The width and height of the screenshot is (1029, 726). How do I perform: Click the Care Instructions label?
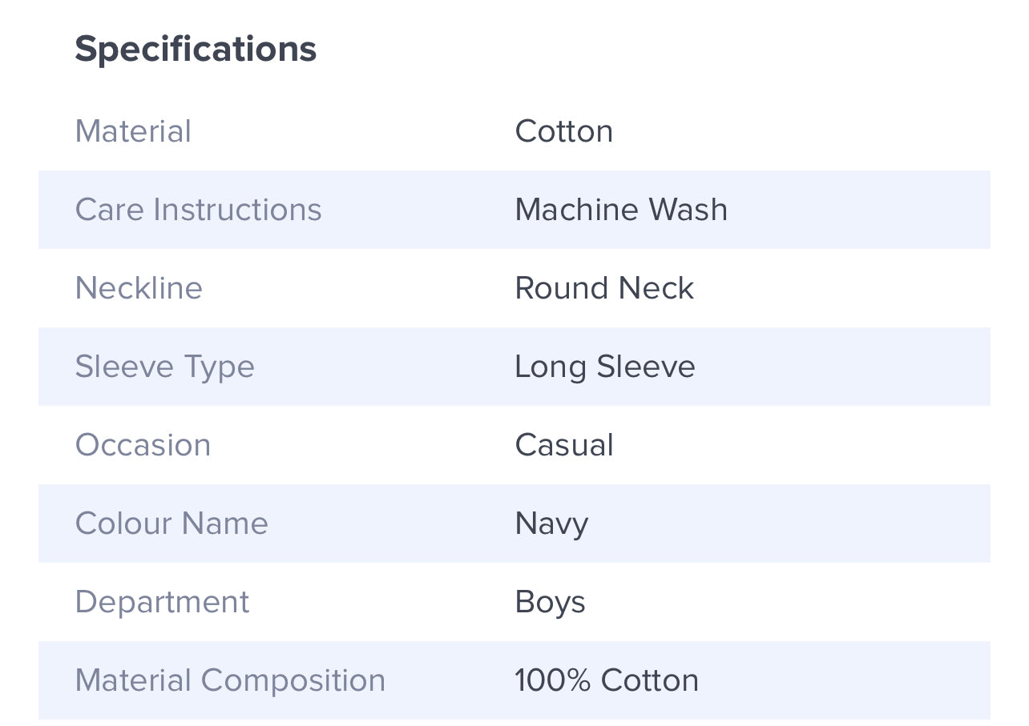[198, 210]
